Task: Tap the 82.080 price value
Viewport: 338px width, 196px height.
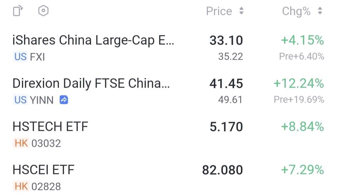Action: pos(223,170)
